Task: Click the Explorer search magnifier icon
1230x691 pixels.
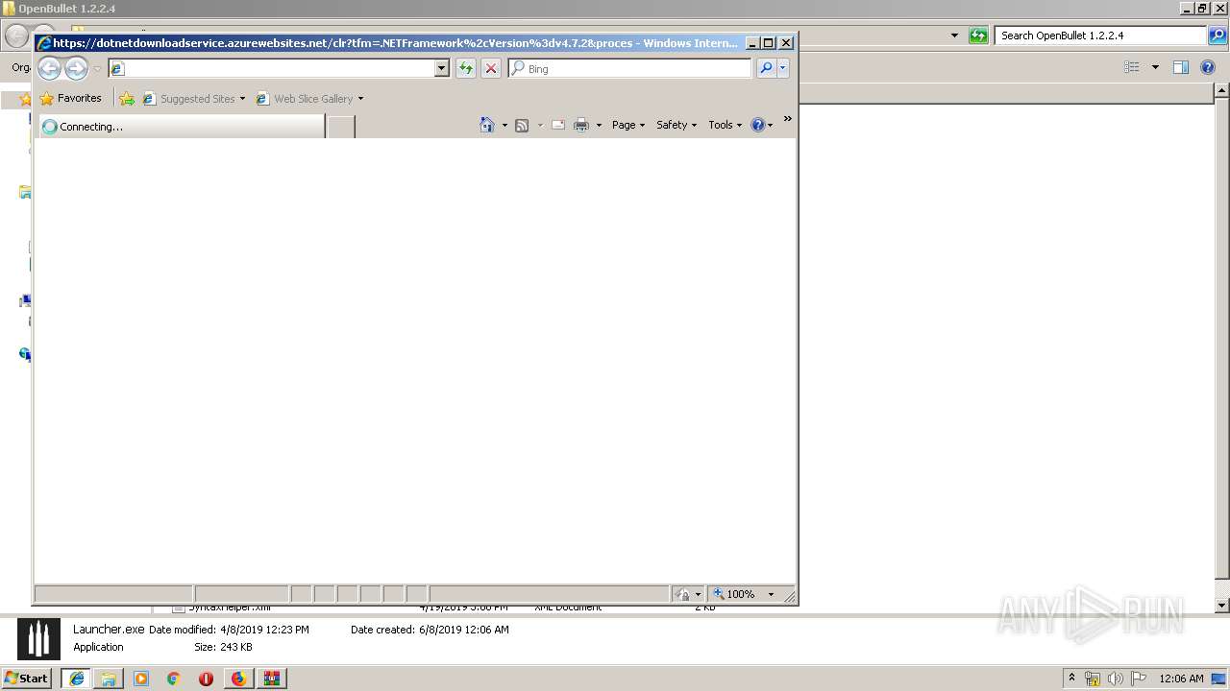Action: [x=1218, y=36]
